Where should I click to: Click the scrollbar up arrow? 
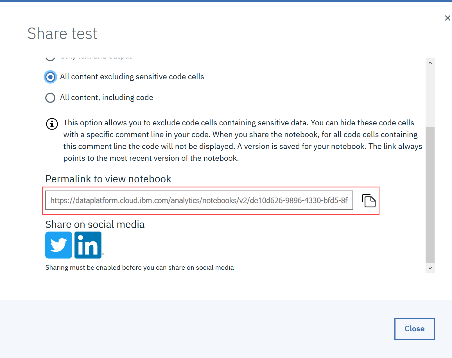pyautogui.click(x=430, y=63)
